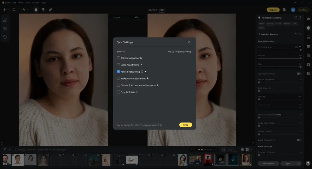Click the Portrait Retouching info icon in dialog
Viewport: 312px width, 169px height.
(x=142, y=71)
